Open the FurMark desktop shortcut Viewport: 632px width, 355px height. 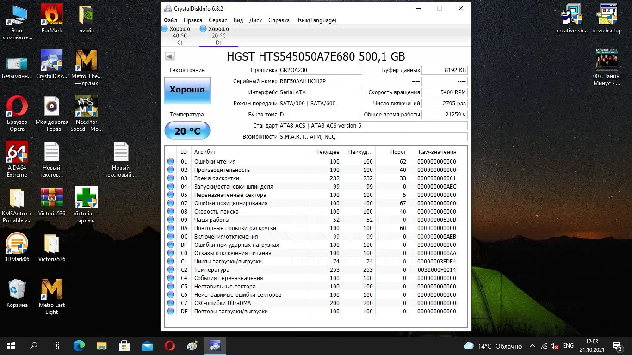tap(52, 19)
